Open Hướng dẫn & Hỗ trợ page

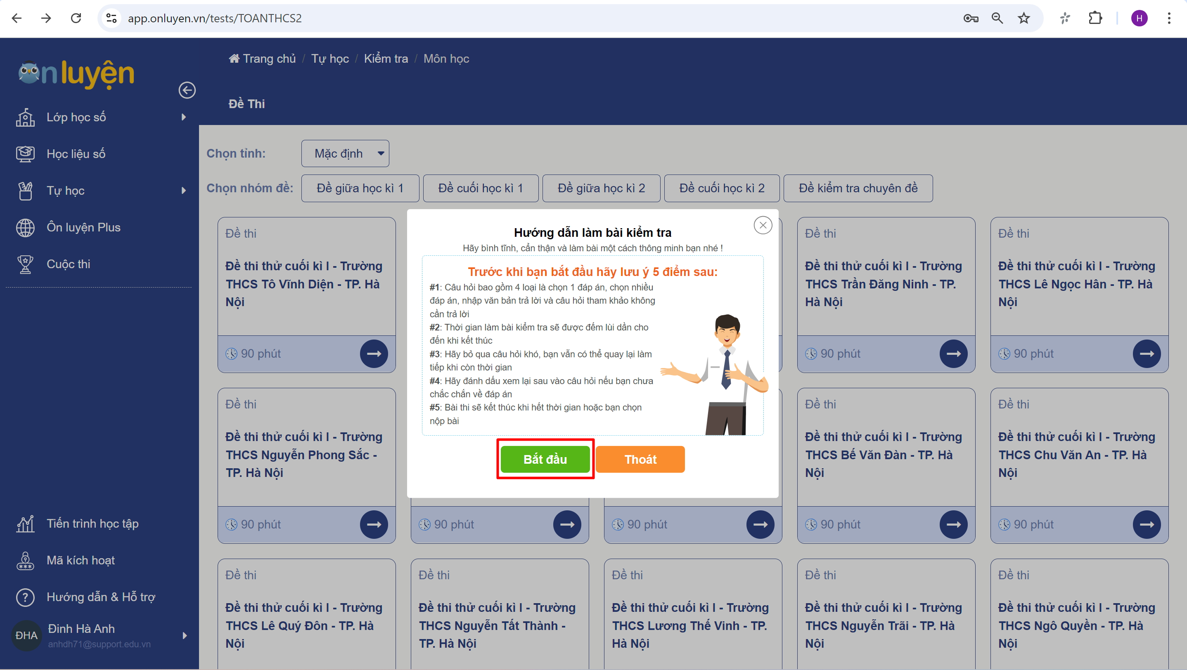click(101, 597)
